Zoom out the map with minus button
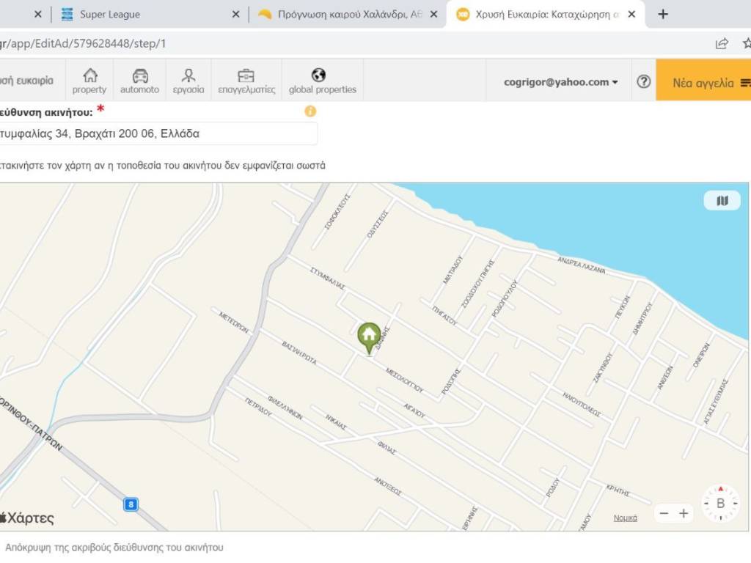The height and width of the screenshot is (563, 751). [x=664, y=513]
